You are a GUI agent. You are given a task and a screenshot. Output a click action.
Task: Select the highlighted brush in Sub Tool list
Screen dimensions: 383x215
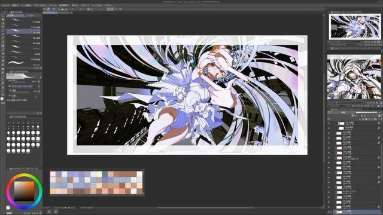[23, 31]
